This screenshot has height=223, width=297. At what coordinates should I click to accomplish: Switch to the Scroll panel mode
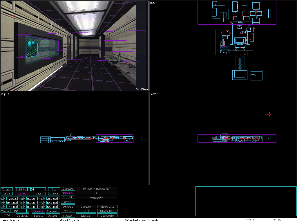pos(38,215)
